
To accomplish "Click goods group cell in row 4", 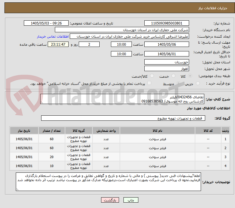I will click(79, 166).
